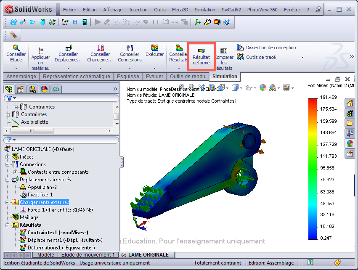Open the View Palette task pane icon
Viewport: 358px width, 270px height.
tap(350, 133)
